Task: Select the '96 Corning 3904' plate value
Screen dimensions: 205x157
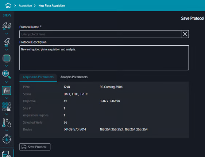Action: (x=111, y=87)
